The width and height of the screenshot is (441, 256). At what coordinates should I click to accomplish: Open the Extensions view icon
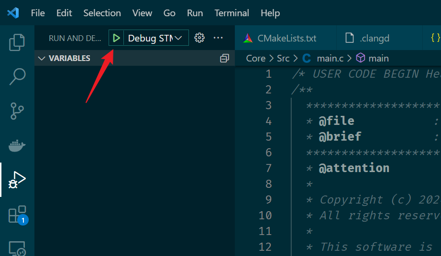(17, 215)
